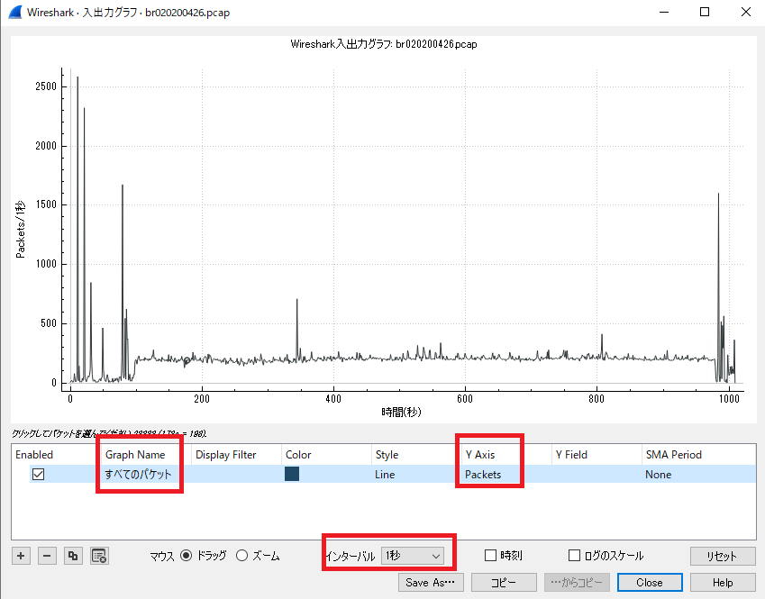Click the Enabled column header
765x599 pixels.
tap(56, 455)
